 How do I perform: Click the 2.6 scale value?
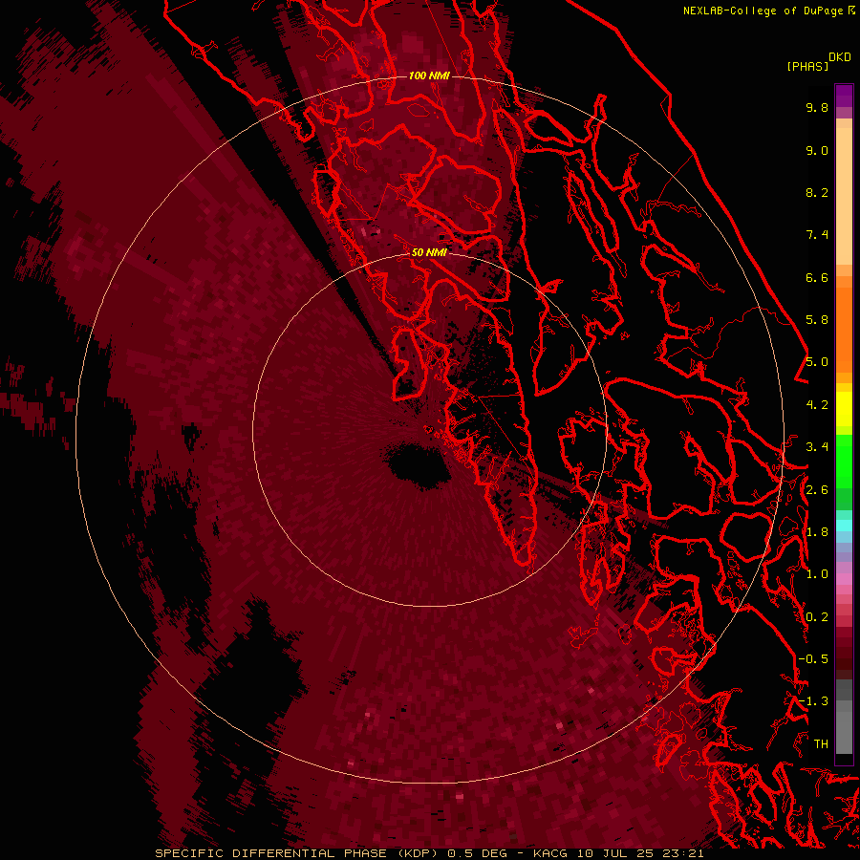point(817,490)
